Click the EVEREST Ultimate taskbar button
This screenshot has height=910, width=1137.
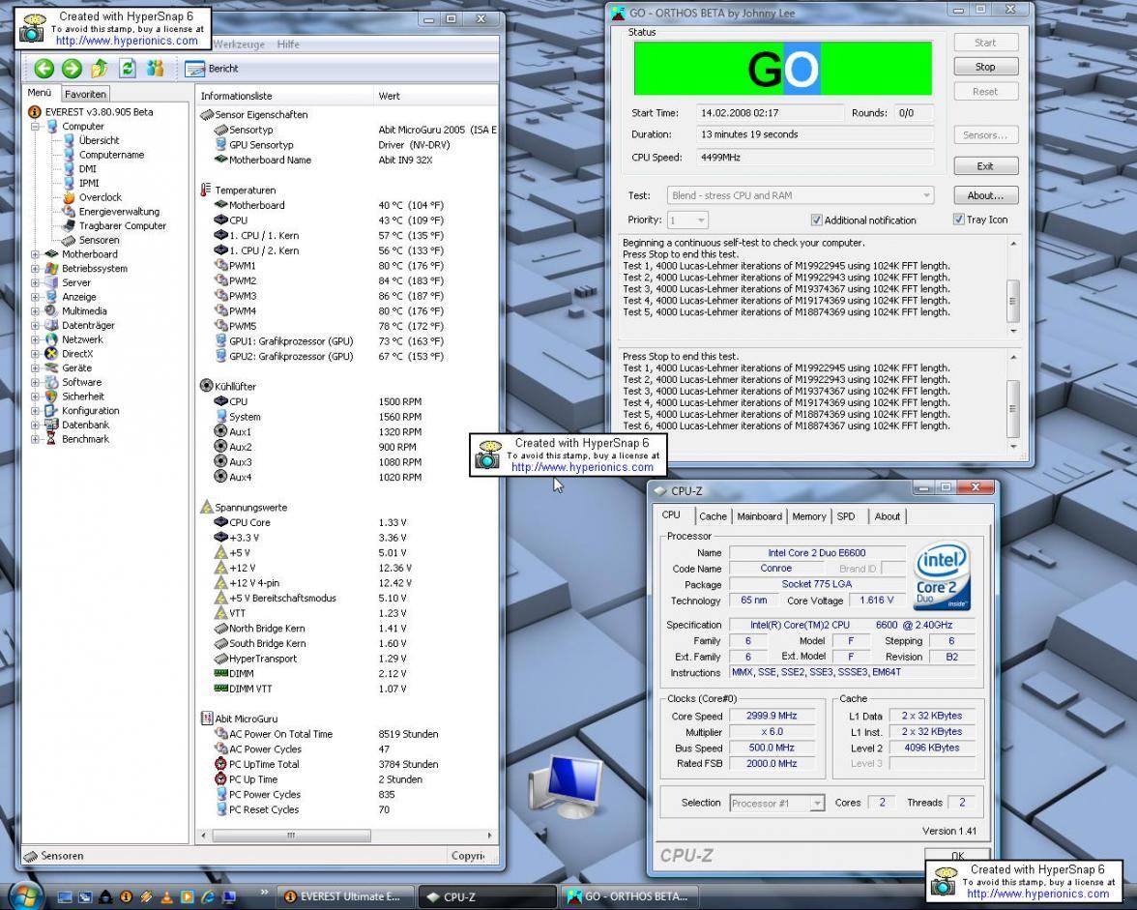(345, 896)
